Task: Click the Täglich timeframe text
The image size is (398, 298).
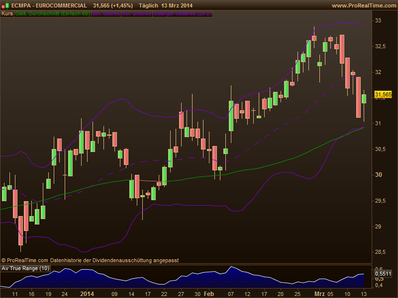Action: [148, 5]
